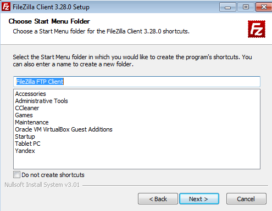
Task: Click the Do not create shortcuts label
Action: [53, 175]
